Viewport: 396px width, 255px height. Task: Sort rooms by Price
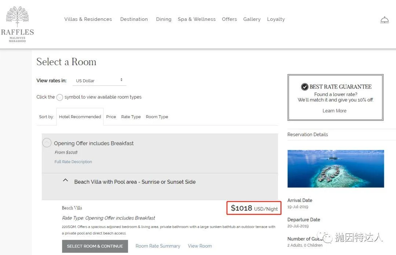[111, 117]
